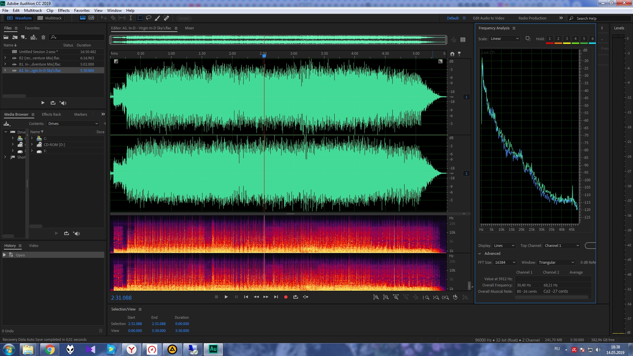The width and height of the screenshot is (633, 356).
Task: Click Zoom In Time icon
Action: [396, 297]
